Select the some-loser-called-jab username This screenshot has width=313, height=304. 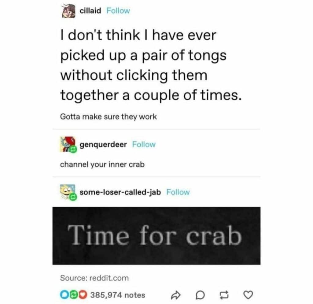click(121, 192)
